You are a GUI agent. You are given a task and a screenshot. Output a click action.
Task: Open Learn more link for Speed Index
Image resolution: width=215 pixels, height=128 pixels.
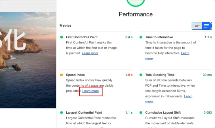point(91,91)
